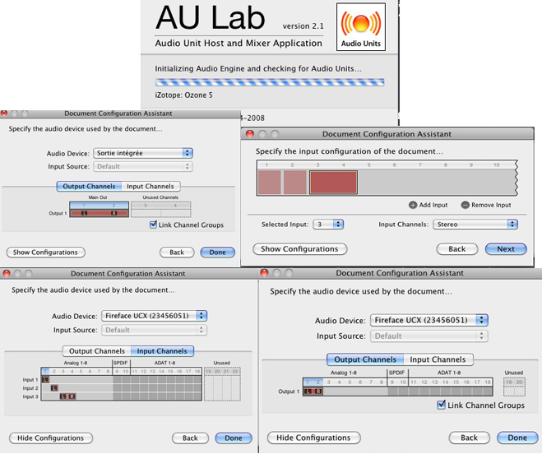The image size is (542, 454).
Task: Click Analog 1-8 header in Fireface input window
Action: pyautogui.click(x=76, y=363)
